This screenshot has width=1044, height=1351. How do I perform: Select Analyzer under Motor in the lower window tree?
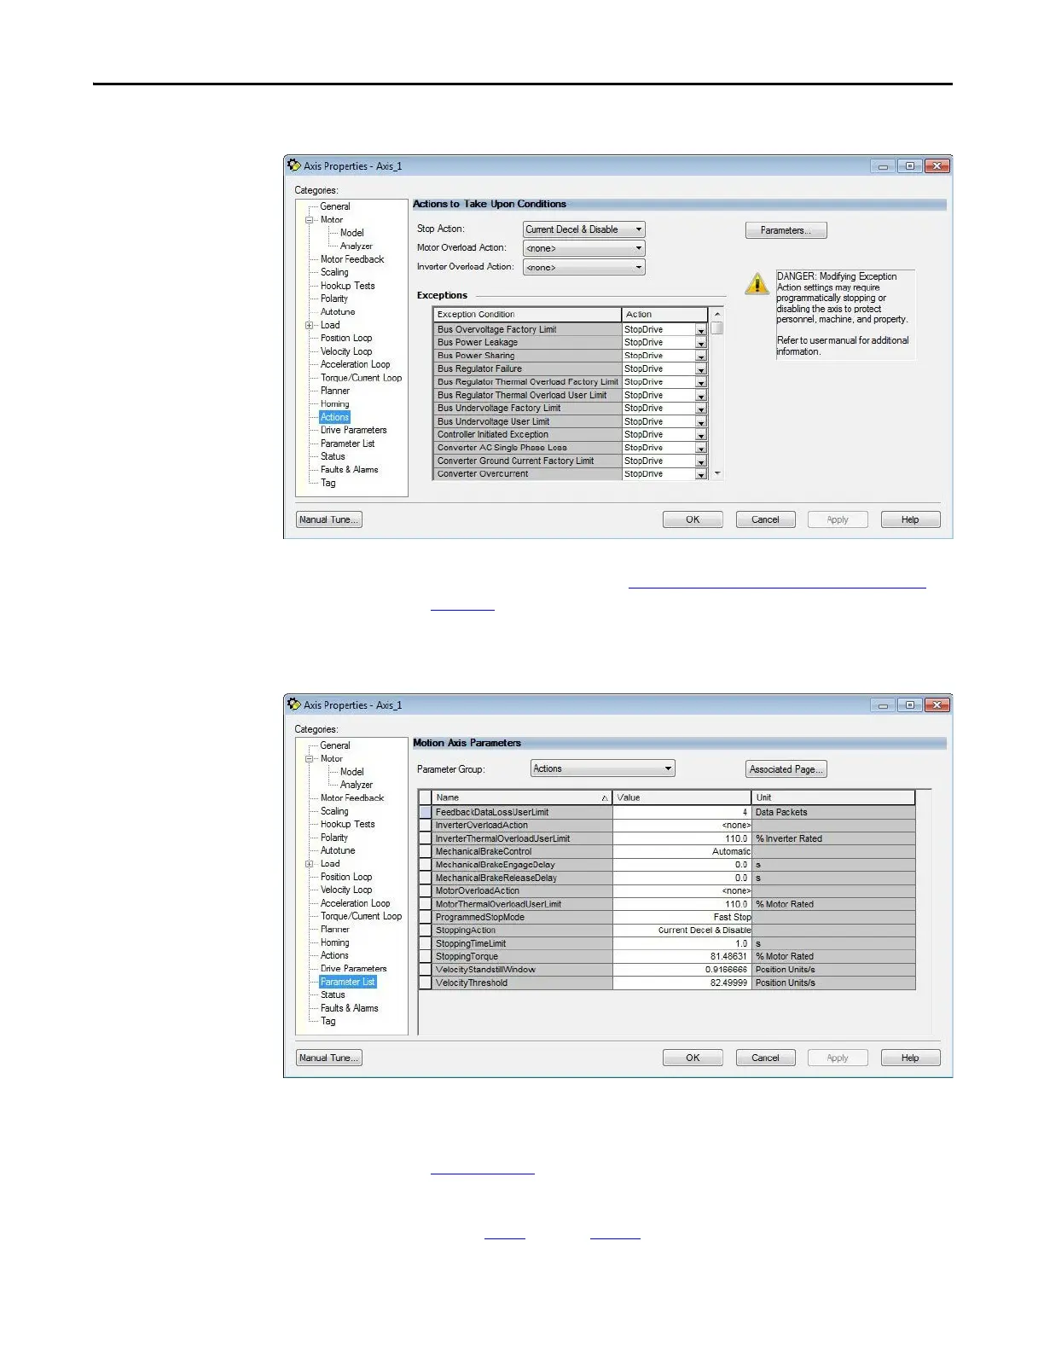[357, 785]
